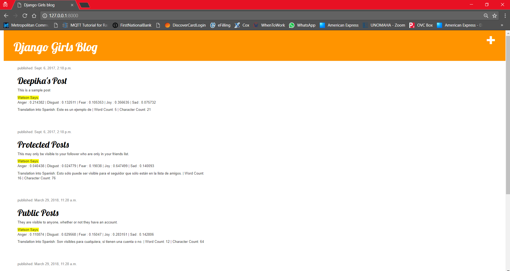The width and height of the screenshot is (510, 271).
Task: Open MQTT Tutorial bookmark
Action: point(85,25)
